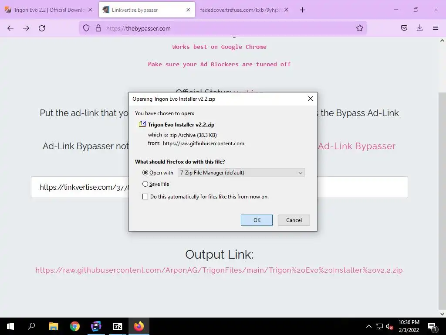Confirm the download with OK
Screen dimensions: 446x335
pyautogui.click(x=257, y=220)
